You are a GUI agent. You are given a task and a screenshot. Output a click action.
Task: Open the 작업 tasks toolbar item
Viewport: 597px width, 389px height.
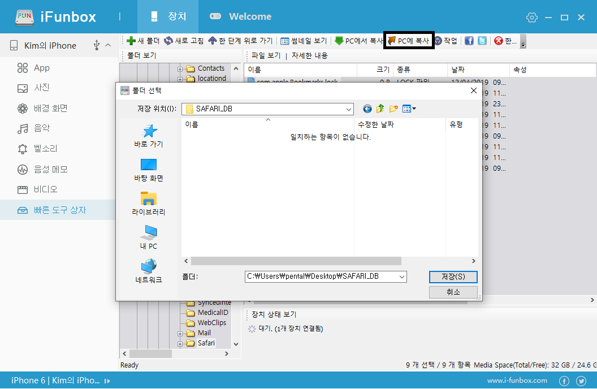446,41
